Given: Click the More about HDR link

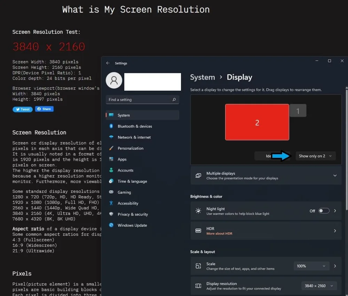Looking at the screenshot, I should click(219, 234).
